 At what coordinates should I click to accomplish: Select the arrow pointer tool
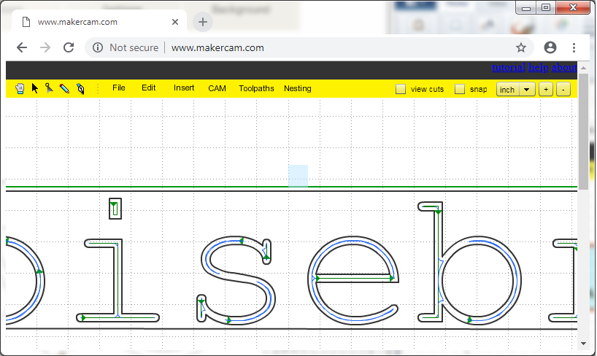click(34, 89)
